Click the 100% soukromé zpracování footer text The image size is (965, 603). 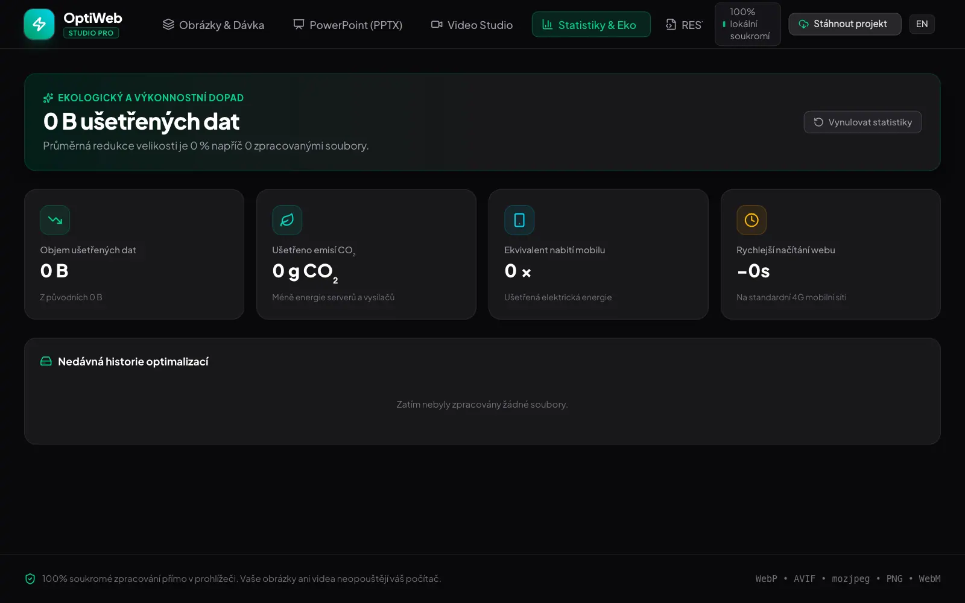[x=241, y=579]
